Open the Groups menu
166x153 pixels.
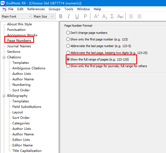(54, 9)
